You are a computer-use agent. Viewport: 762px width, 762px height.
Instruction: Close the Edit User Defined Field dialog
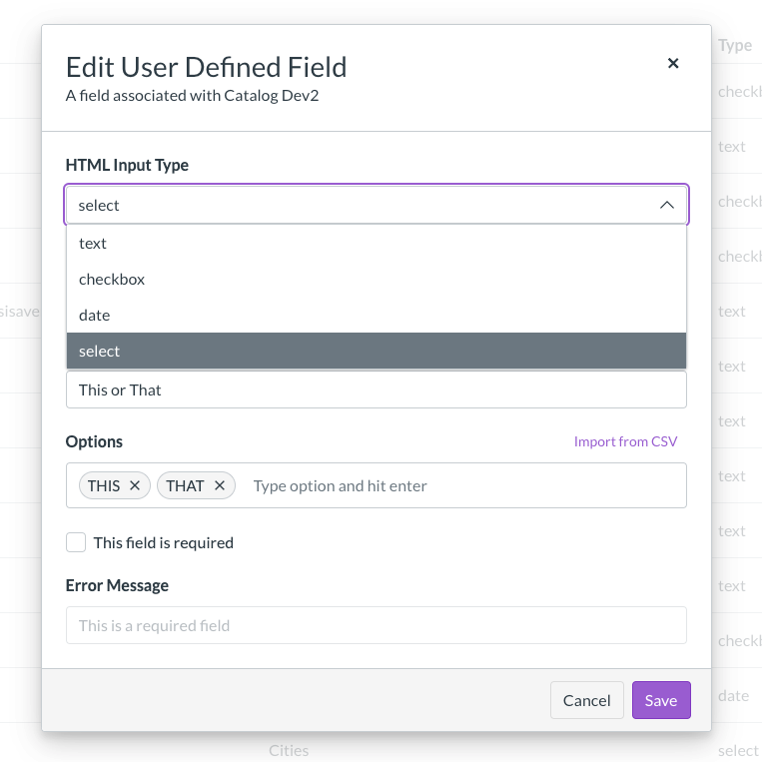pos(673,63)
